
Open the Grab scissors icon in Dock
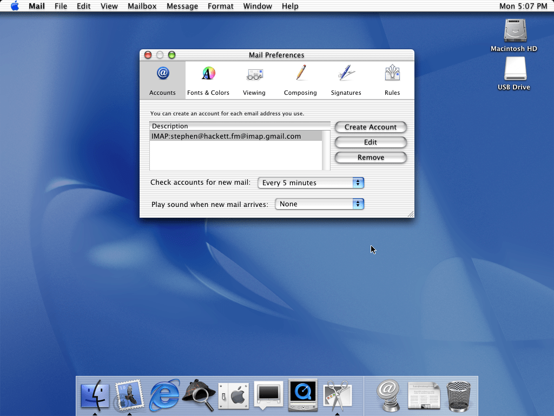pos(338,395)
